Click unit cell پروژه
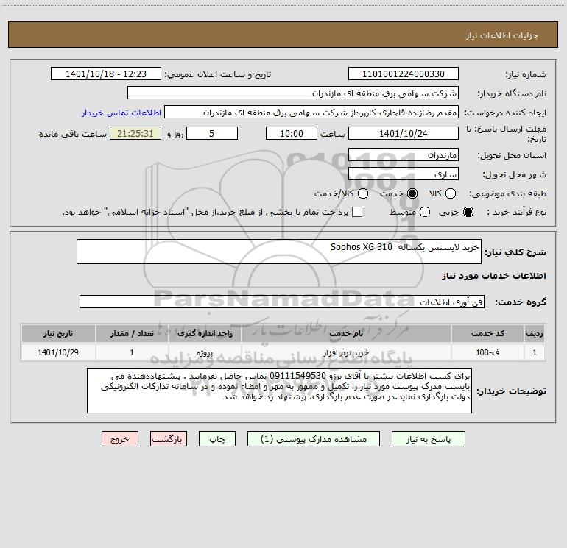The width and height of the screenshot is (567, 548). 205,352
